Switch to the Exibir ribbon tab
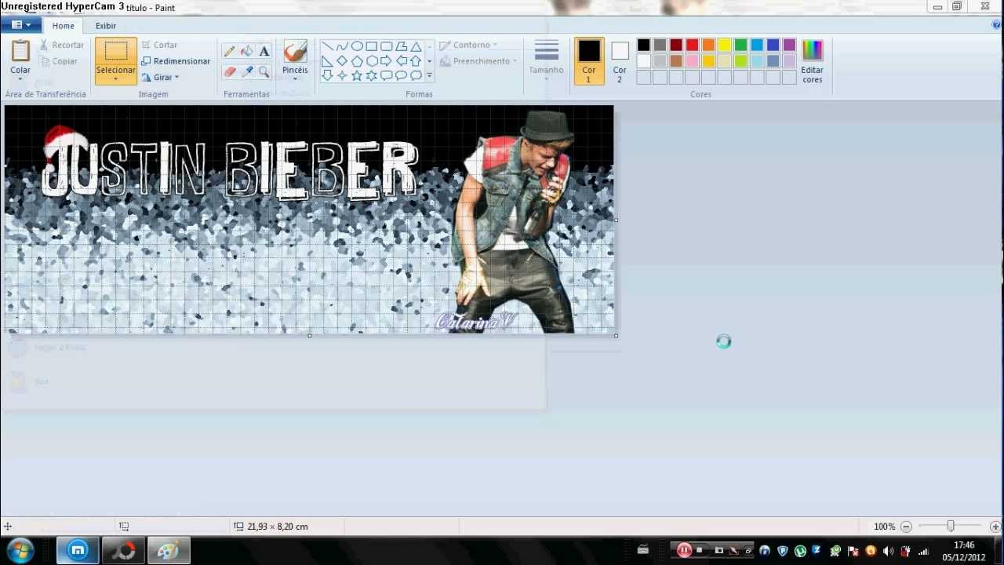 click(106, 26)
